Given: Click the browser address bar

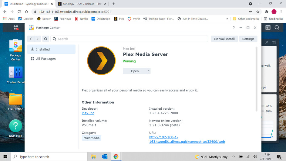Looking at the screenshot, I should tap(142, 12).
